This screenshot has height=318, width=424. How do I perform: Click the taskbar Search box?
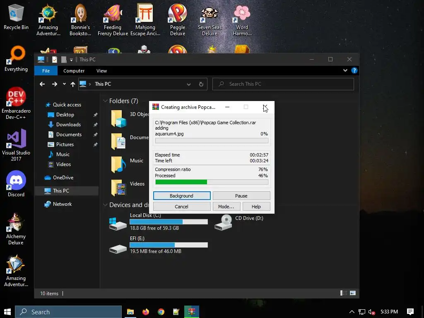coord(68,312)
